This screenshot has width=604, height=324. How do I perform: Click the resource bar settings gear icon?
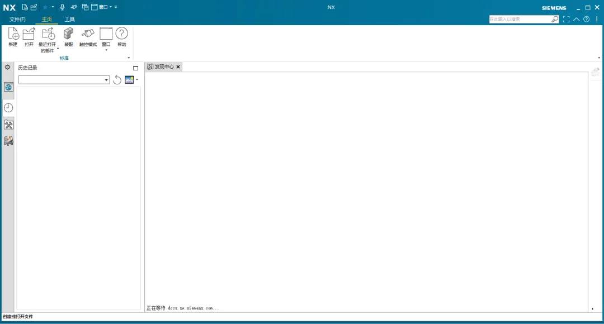coord(7,68)
